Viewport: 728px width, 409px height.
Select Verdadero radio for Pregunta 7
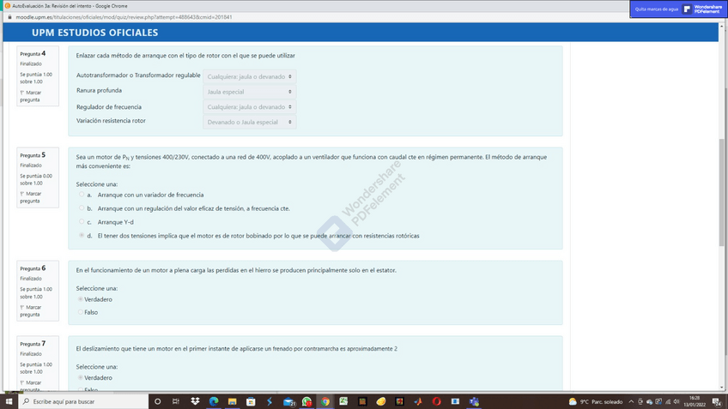pyautogui.click(x=81, y=377)
